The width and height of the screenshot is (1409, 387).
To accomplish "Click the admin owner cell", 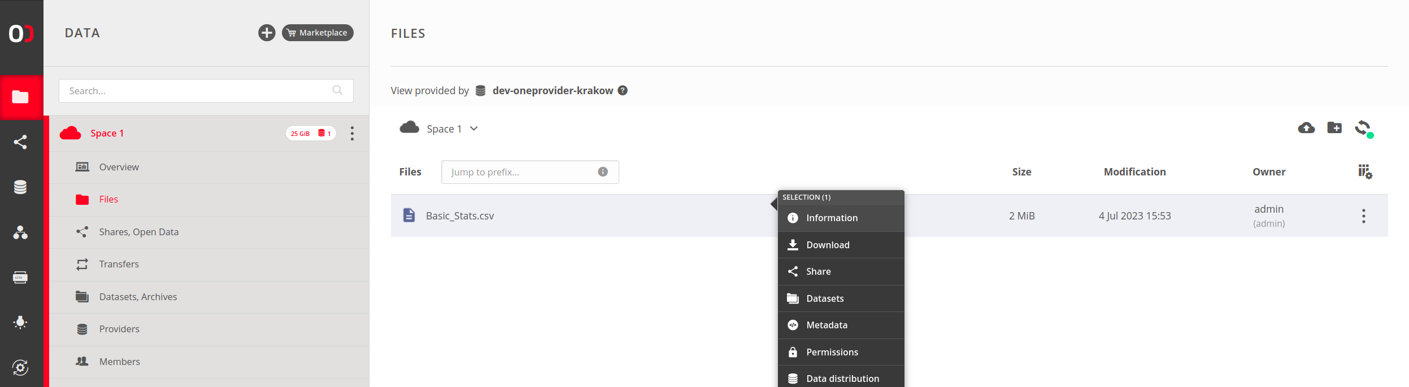I will coord(1269,216).
